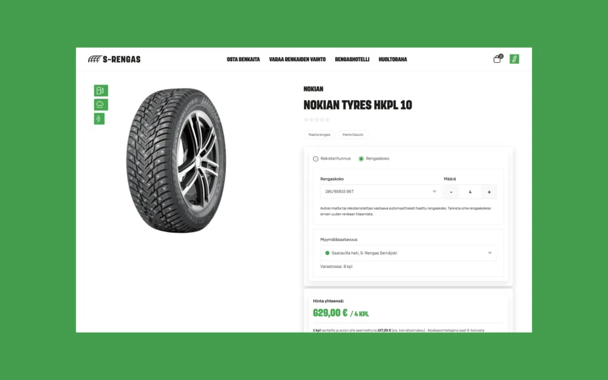The height and width of the screenshot is (380, 608).
Task: Open the Huoltoraha menu link
Action: click(393, 59)
